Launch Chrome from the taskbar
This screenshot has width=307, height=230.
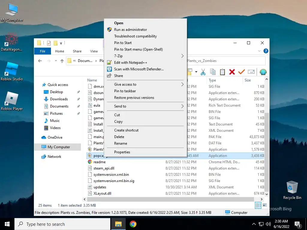[133, 224]
